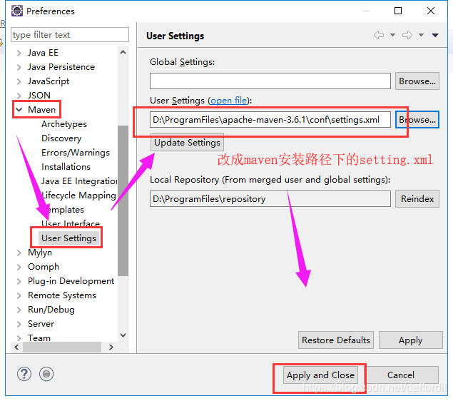Viewport: 453px width, 401px height.
Task: Open the view menu triangle in header
Action: (x=435, y=35)
